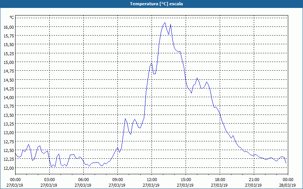Select the 06:00 time label
The height and width of the screenshot is (189, 303).
pyautogui.click(x=83, y=180)
